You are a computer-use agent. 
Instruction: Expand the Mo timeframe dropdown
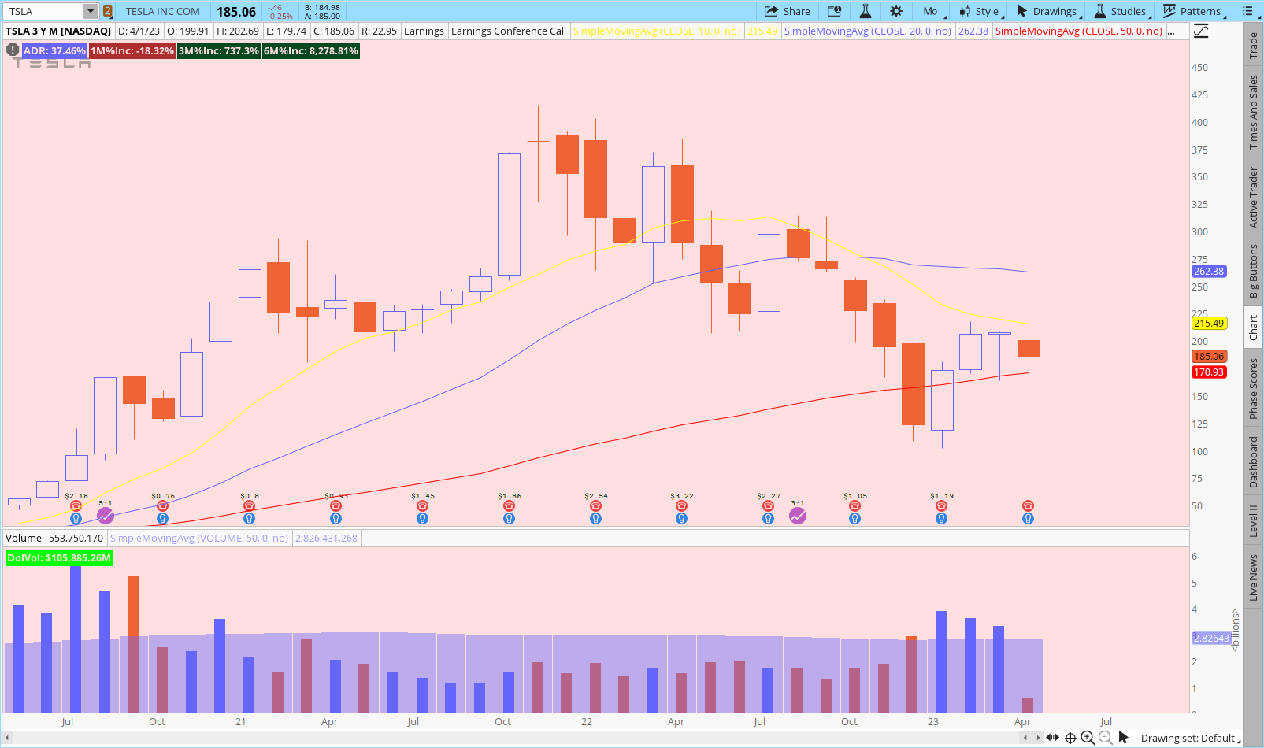click(932, 11)
